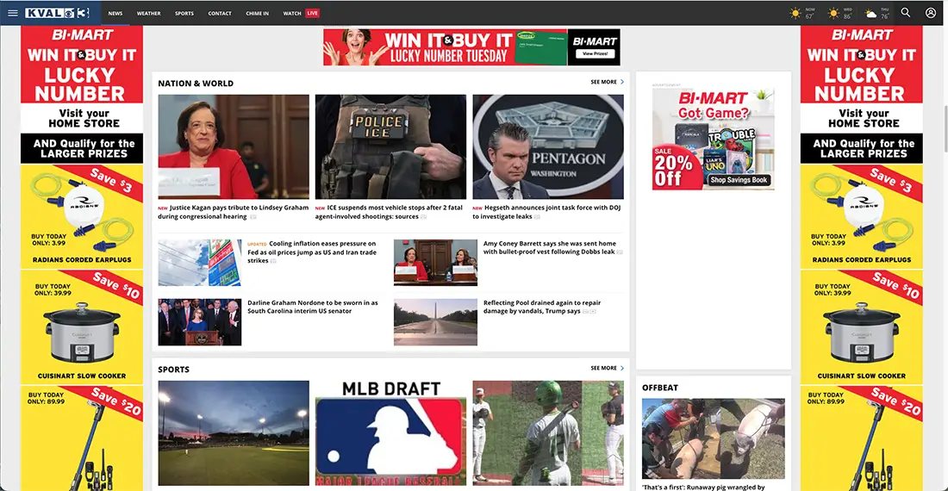The height and width of the screenshot is (491, 948).
Task: Click the swearing-in podium group thumbnail
Action: tap(200, 322)
